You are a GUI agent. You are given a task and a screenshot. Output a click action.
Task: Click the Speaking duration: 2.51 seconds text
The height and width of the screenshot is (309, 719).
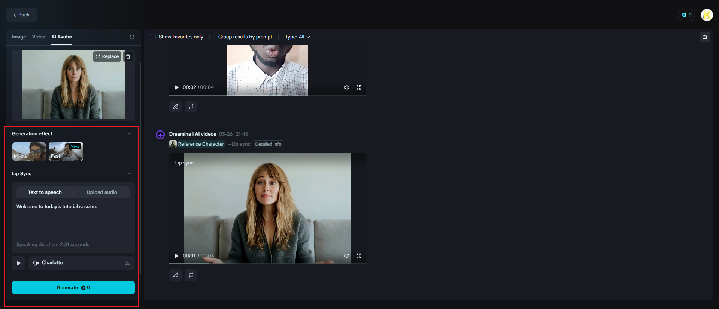coord(53,245)
